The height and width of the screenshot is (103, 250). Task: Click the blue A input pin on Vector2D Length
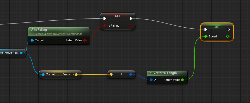click(x=151, y=80)
